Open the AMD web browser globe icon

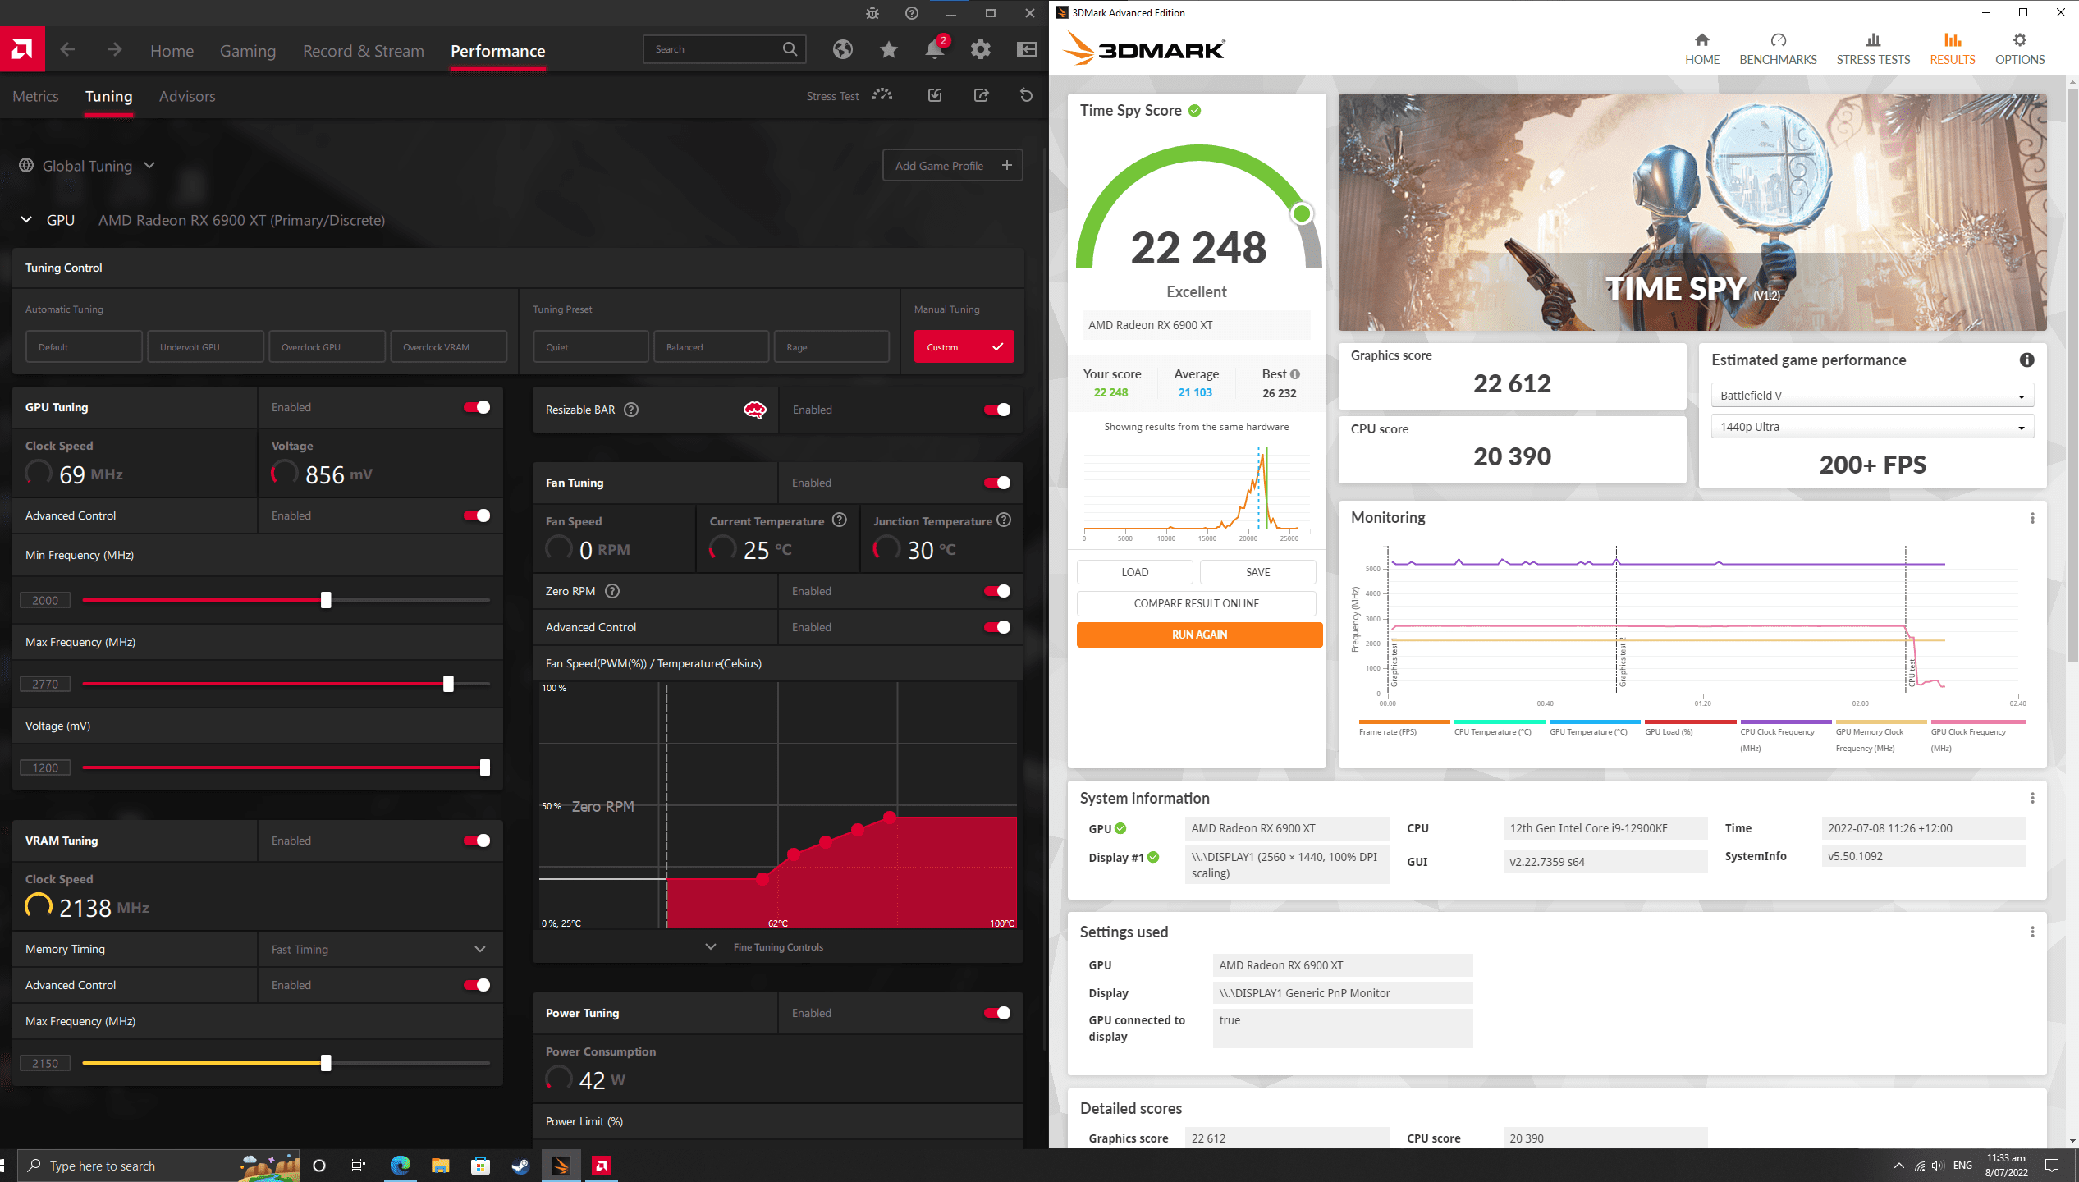tap(842, 50)
